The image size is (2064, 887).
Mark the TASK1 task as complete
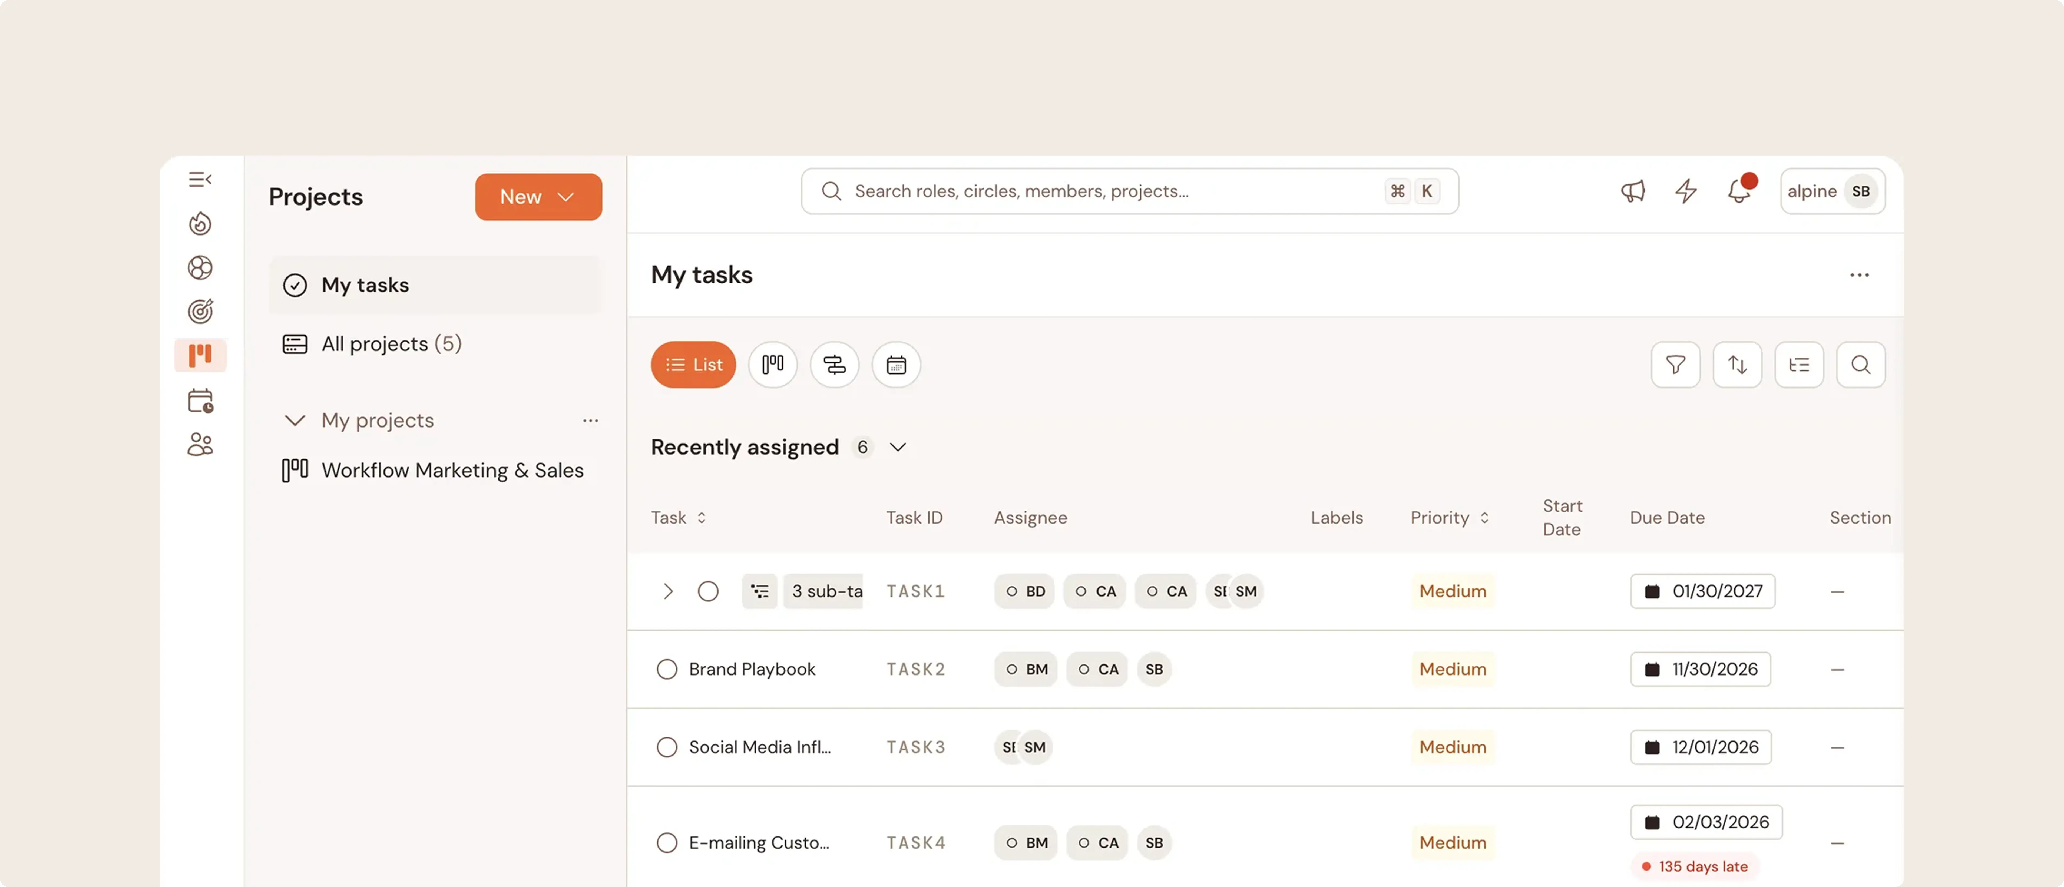pyautogui.click(x=708, y=591)
